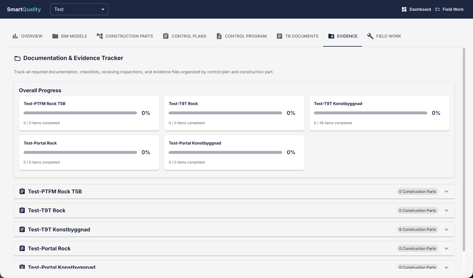Select the Control Plans tab
This screenshot has width=473, height=278.
(x=184, y=36)
